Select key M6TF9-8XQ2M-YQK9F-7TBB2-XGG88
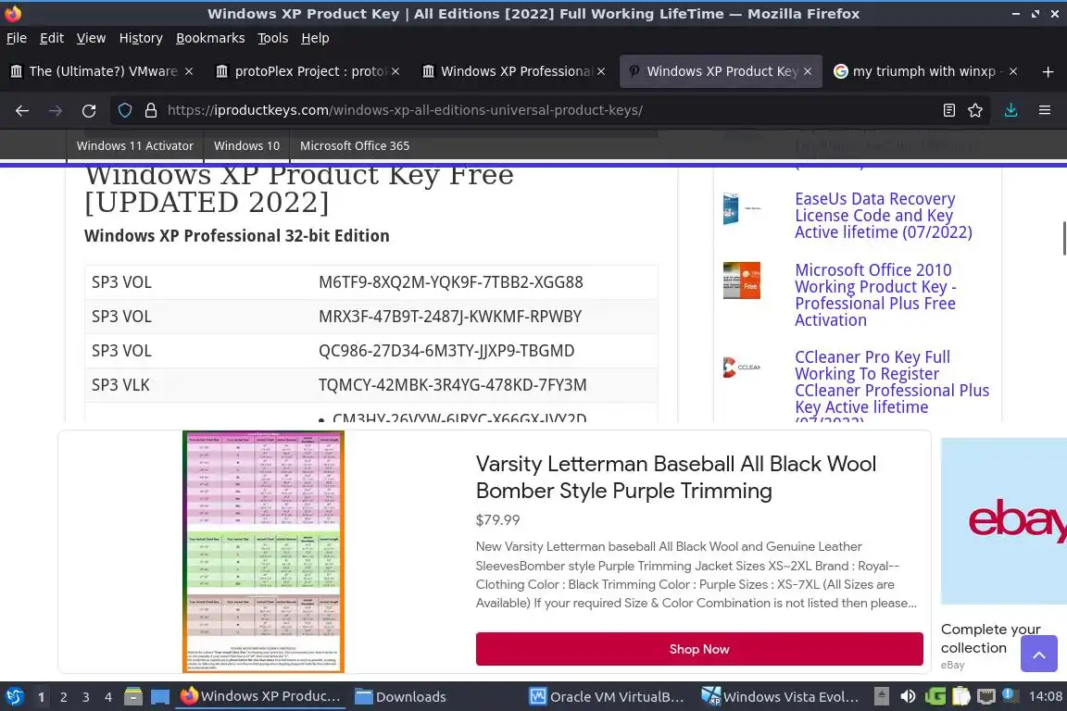The width and height of the screenshot is (1067, 711). [x=450, y=282]
